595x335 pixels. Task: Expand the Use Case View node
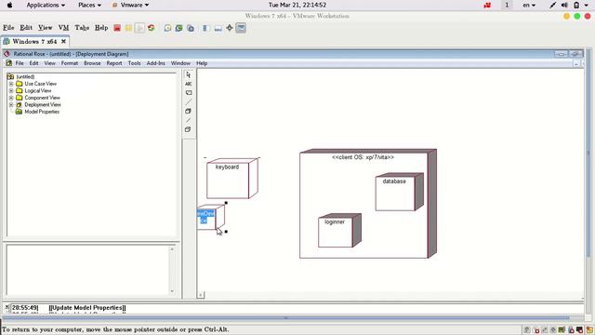click(11, 84)
